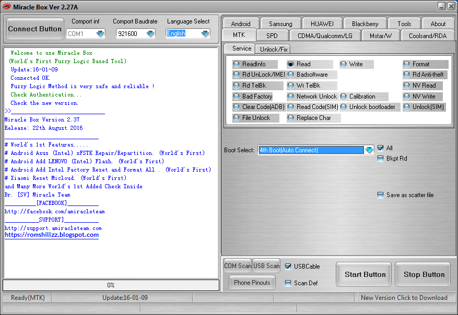Open Phone Pinouts
The width and height of the screenshot is (458, 315).
click(252, 282)
